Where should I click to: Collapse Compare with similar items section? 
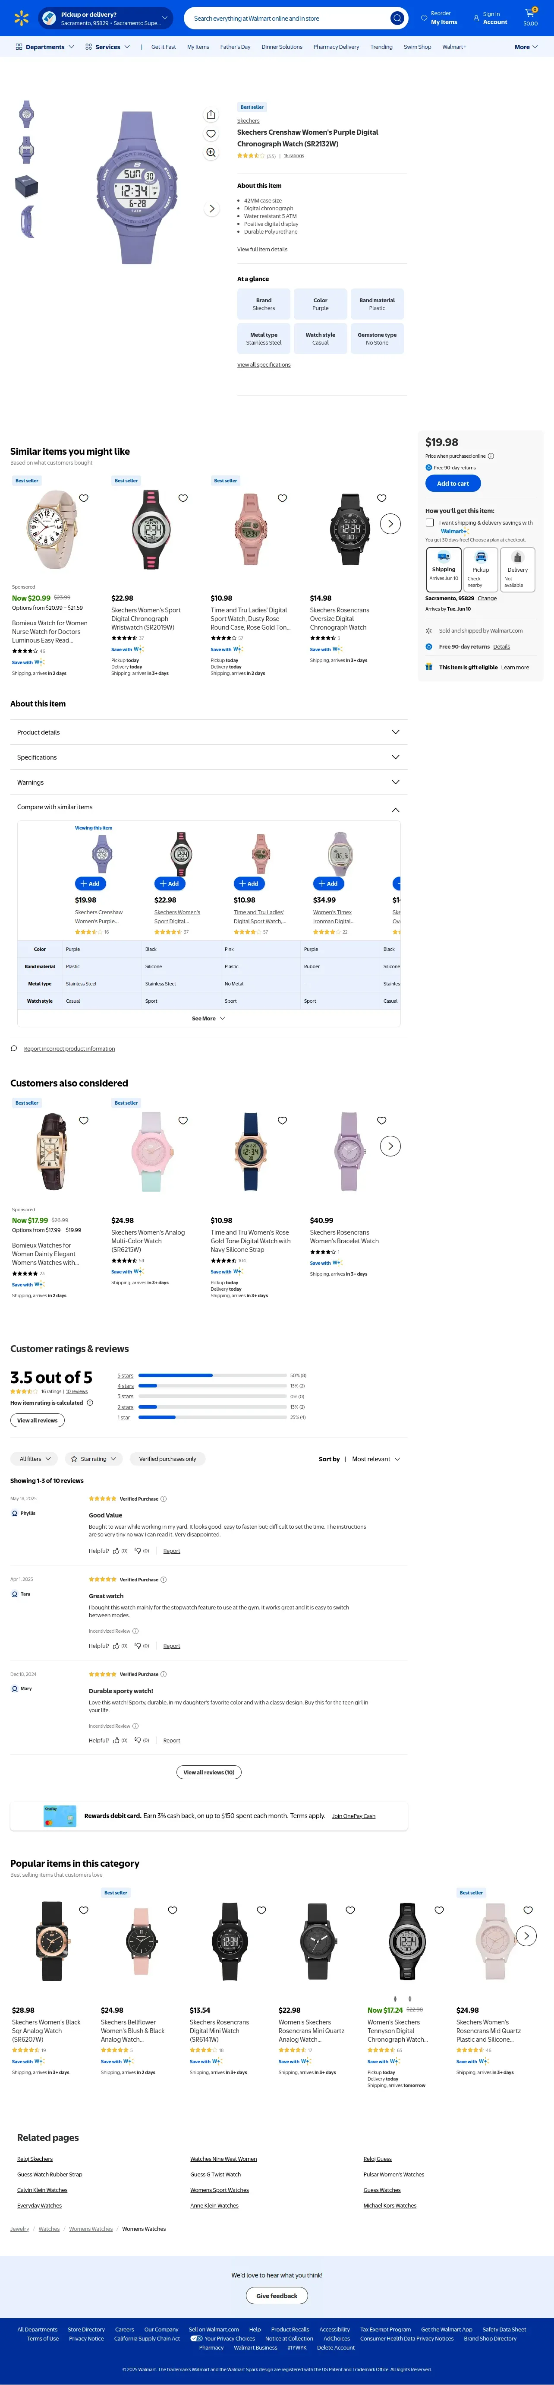click(209, 808)
